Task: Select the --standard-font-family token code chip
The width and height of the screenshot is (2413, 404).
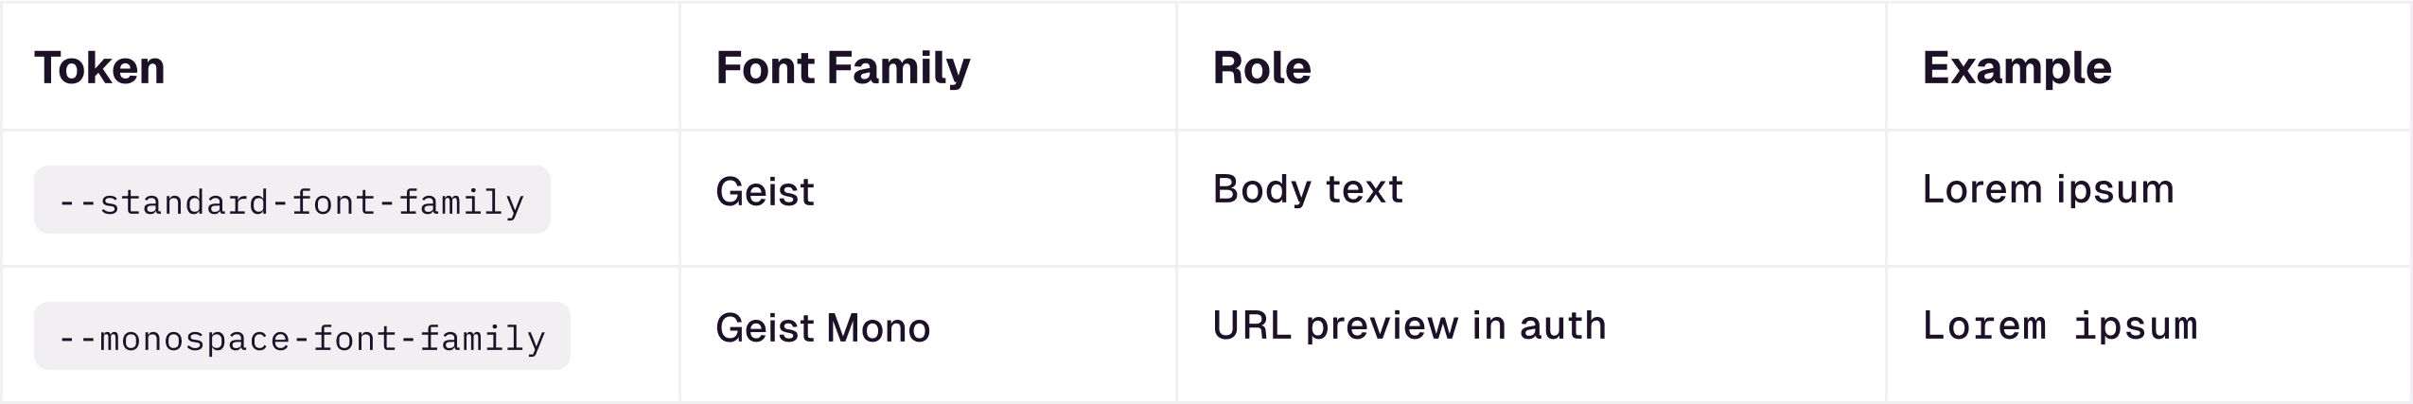Action: [x=291, y=201]
